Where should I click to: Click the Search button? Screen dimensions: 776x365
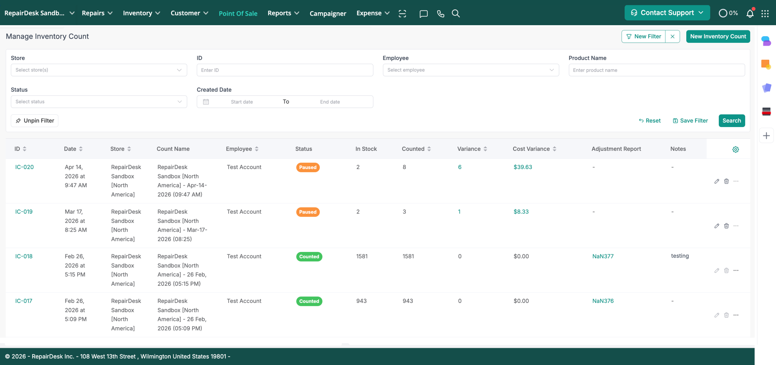pyautogui.click(x=731, y=121)
